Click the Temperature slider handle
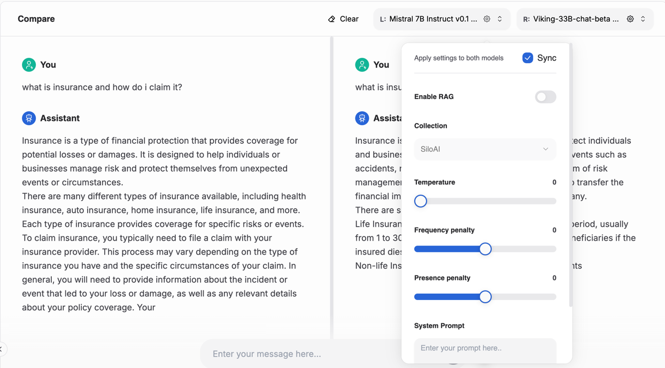The height and width of the screenshot is (368, 665). (421, 201)
